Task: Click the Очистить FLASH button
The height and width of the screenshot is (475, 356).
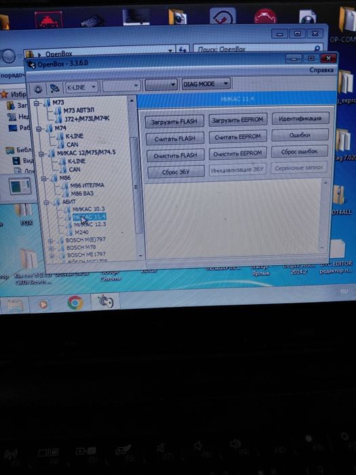Action: point(176,155)
